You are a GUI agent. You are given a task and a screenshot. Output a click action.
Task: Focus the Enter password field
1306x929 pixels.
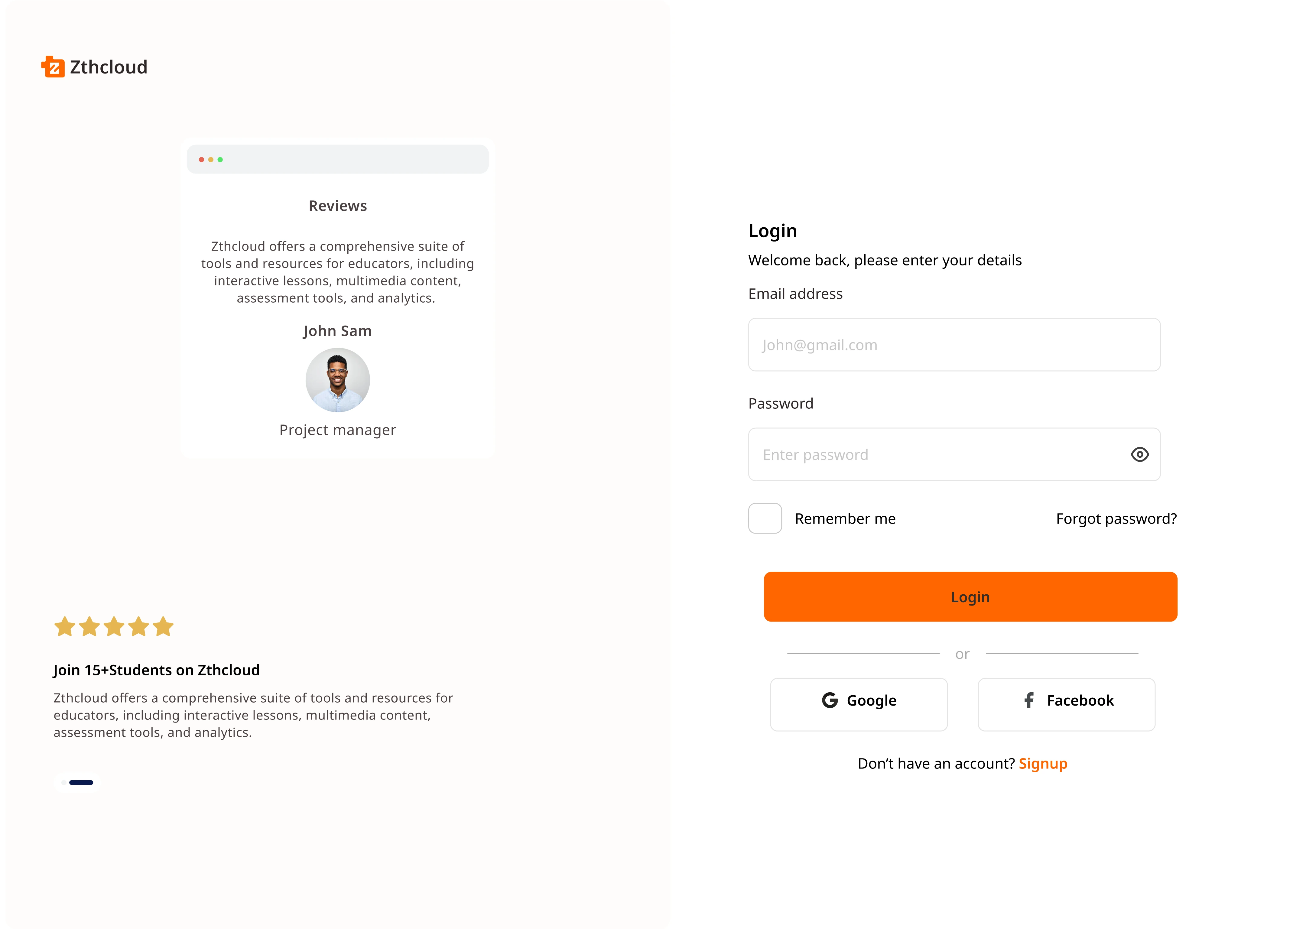click(954, 455)
